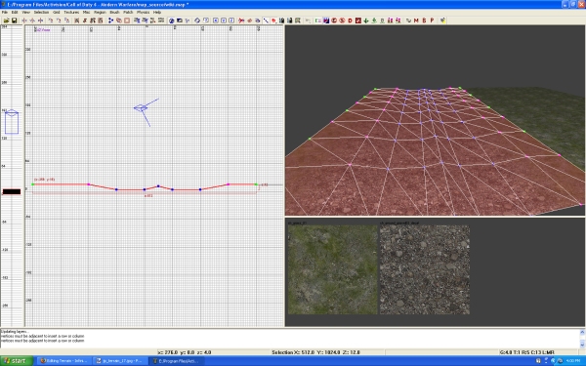Viewport: 586px width, 366px height.
Task: Click the greyed-out undo arrow icon
Action: (x=308, y=20)
